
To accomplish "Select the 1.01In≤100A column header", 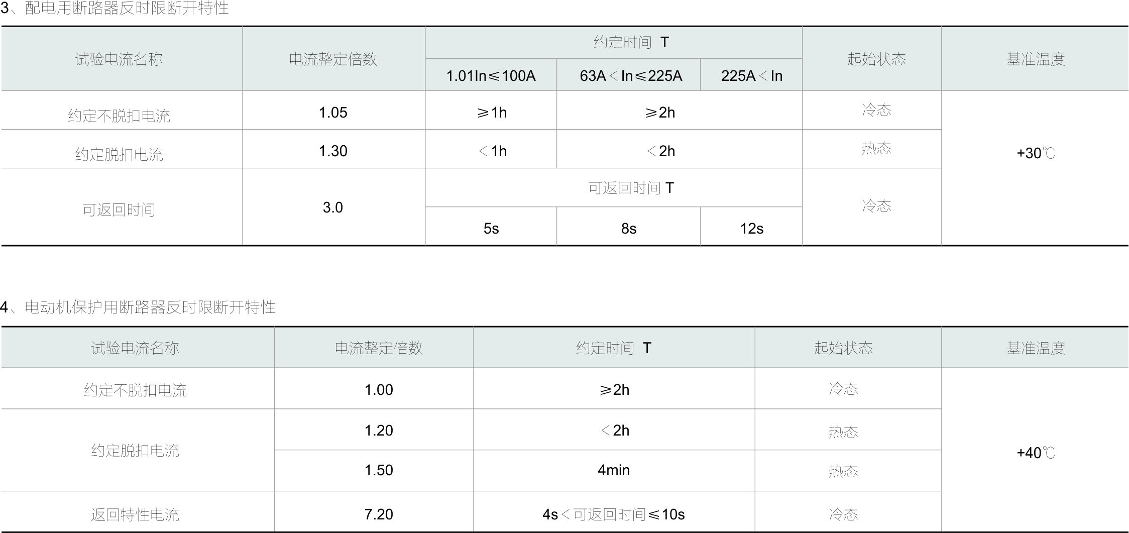I will click(491, 76).
